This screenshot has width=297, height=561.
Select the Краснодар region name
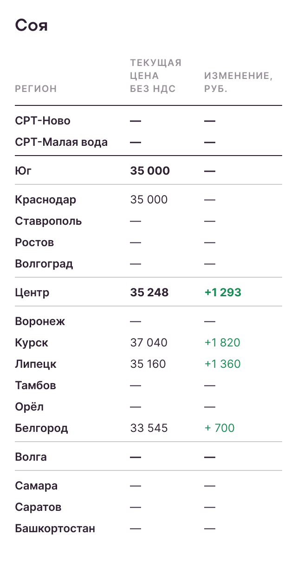pos(45,200)
